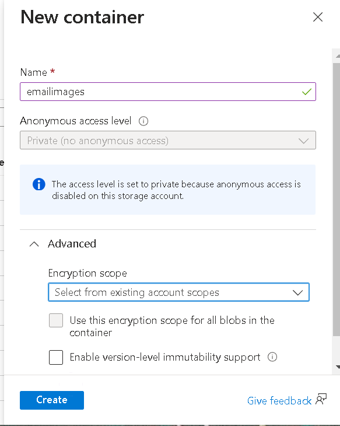Click the chevron arrow of Encryption scope

click(x=297, y=292)
